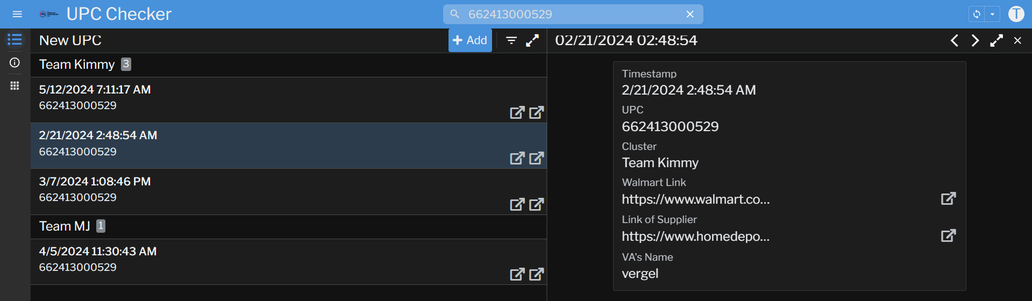Collapse the Team MJ group header
This screenshot has height=301, width=1032.
[x=65, y=226]
